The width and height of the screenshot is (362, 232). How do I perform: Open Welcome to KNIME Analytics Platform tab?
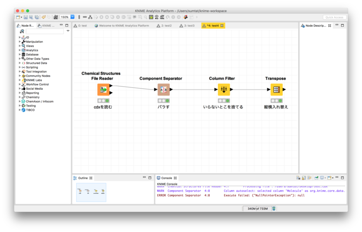(122, 26)
